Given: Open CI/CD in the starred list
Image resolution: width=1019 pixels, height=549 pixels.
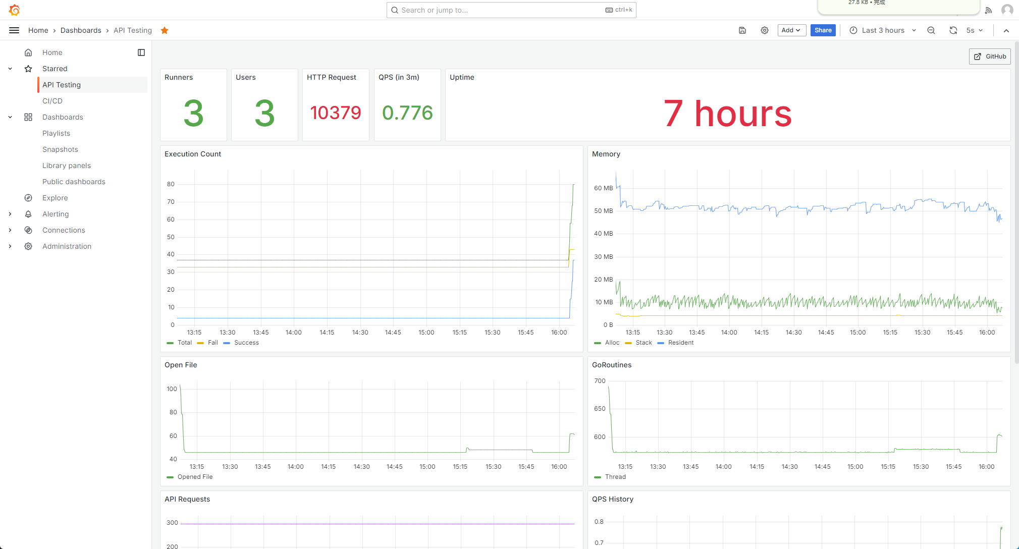Looking at the screenshot, I should tap(52, 101).
